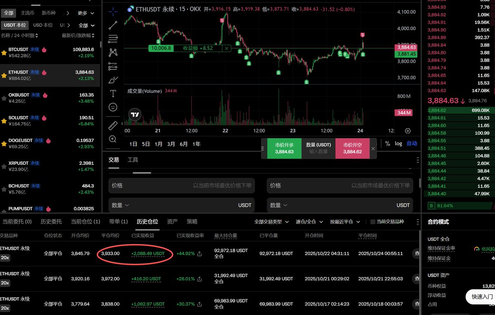This screenshot has height=315, width=495.
Task: Close the floating quick-trade panel
Action: tap(373, 149)
